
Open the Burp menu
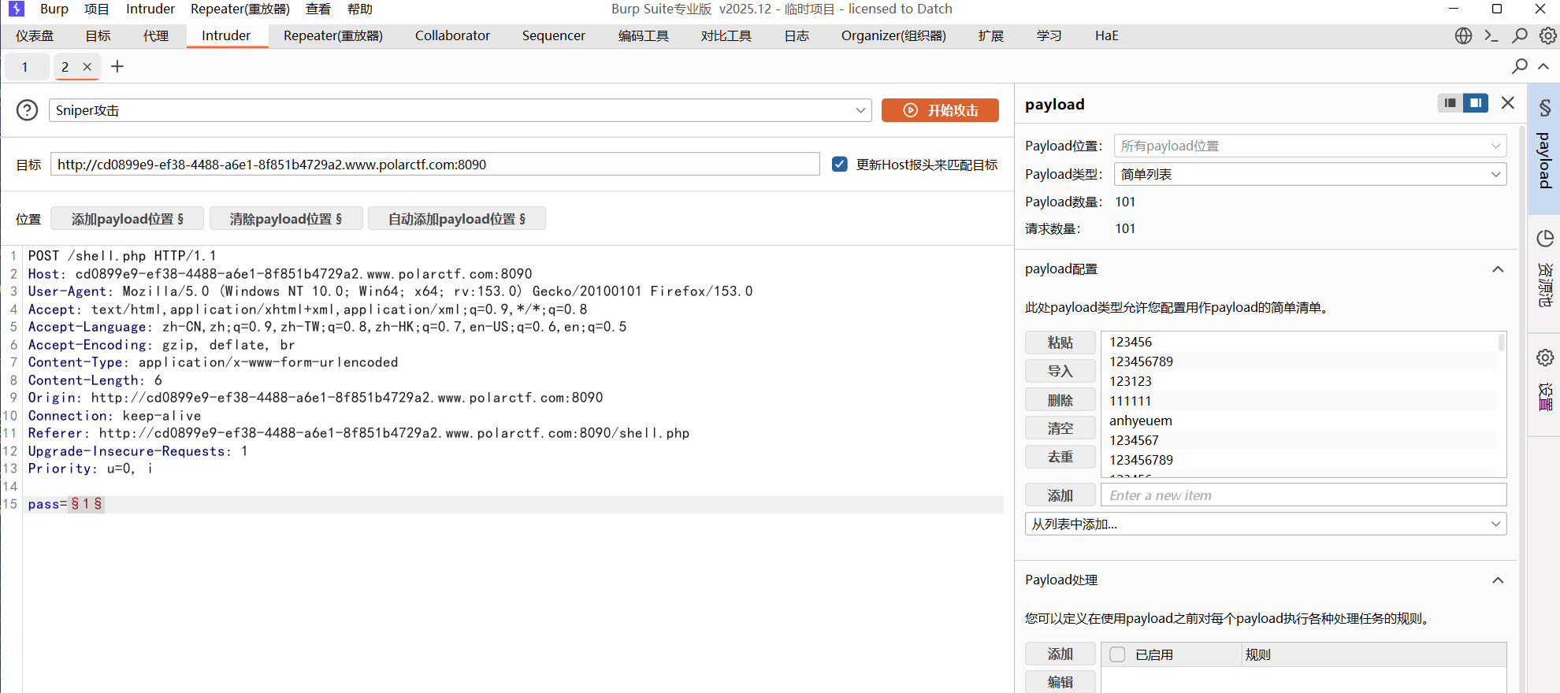(54, 9)
